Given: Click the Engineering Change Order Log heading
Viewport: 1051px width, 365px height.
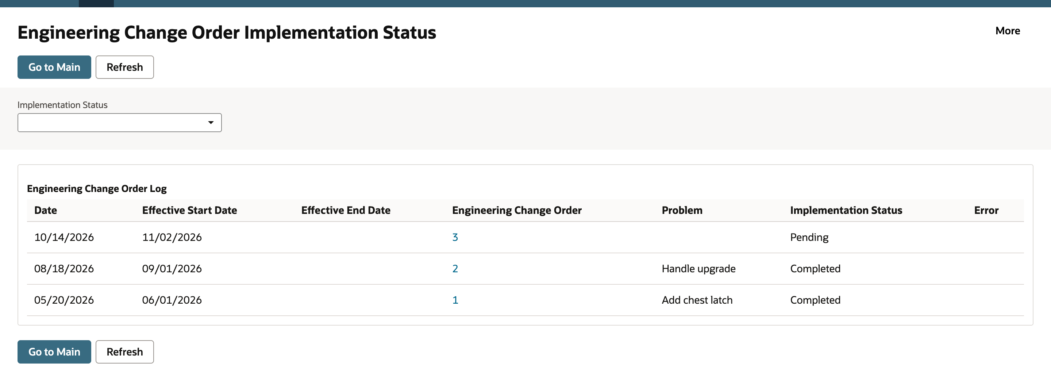Looking at the screenshot, I should point(97,189).
